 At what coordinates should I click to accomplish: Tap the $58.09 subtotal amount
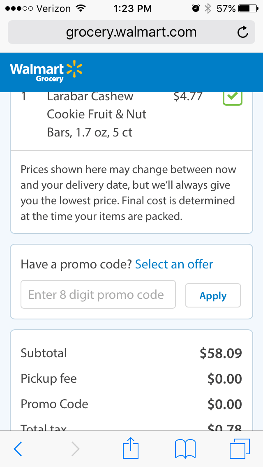click(221, 353)
